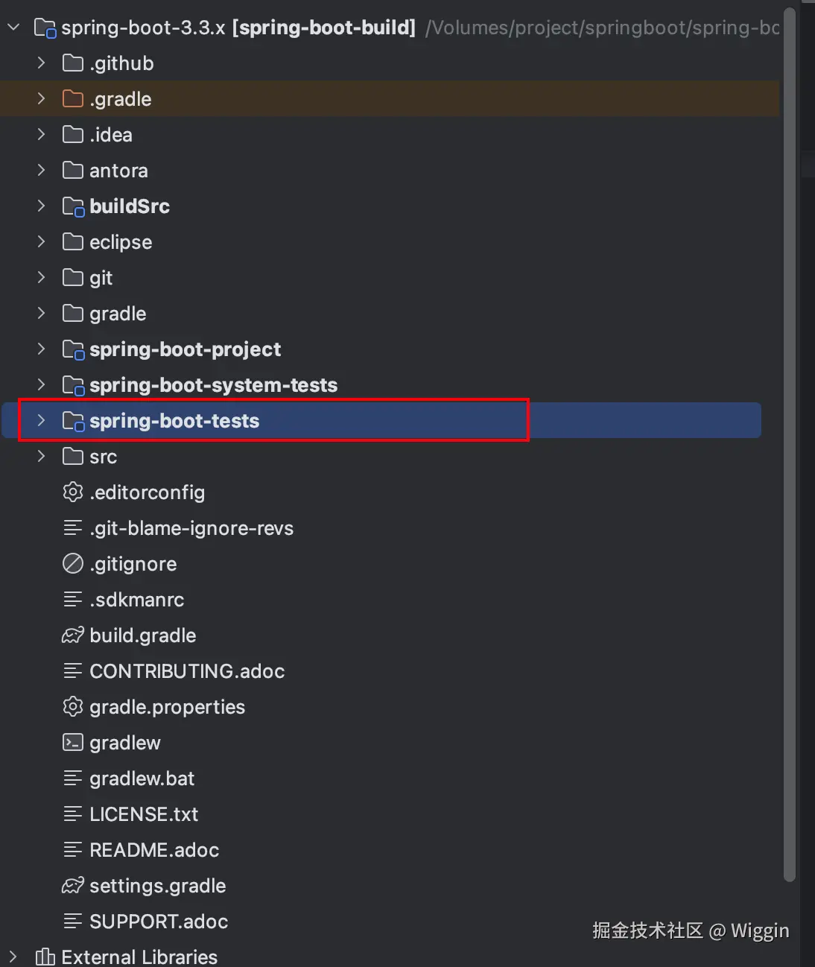Click the buildSrc module folder icon
The width and height of the screenshot is (815, 967).
[x=73, y=206]
